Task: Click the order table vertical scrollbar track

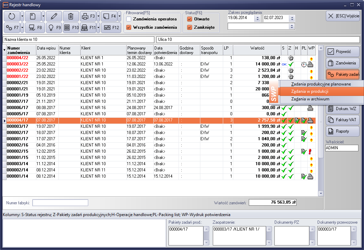Action: [320, 173]
